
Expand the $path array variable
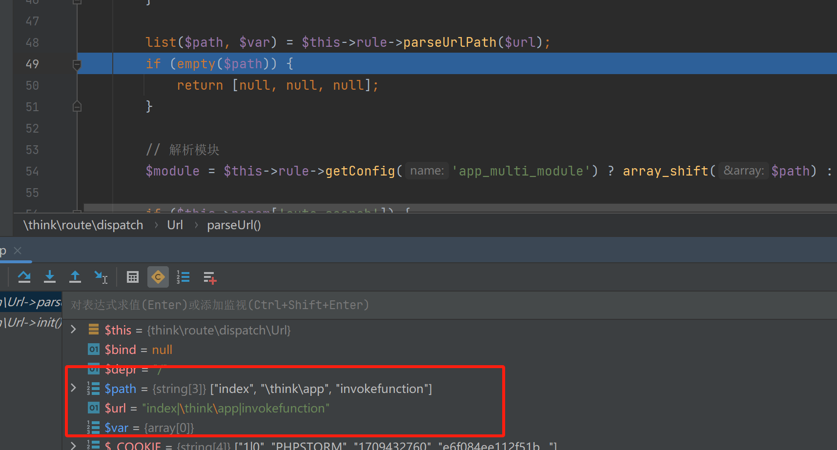[74, 388]
